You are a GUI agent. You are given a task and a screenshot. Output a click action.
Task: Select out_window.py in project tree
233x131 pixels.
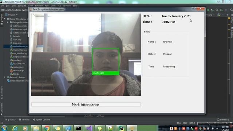coord(19,53)
